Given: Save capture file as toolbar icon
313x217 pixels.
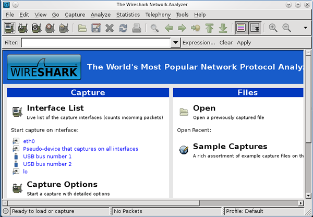Looking at the screenshot, I should tap(96, 28).
